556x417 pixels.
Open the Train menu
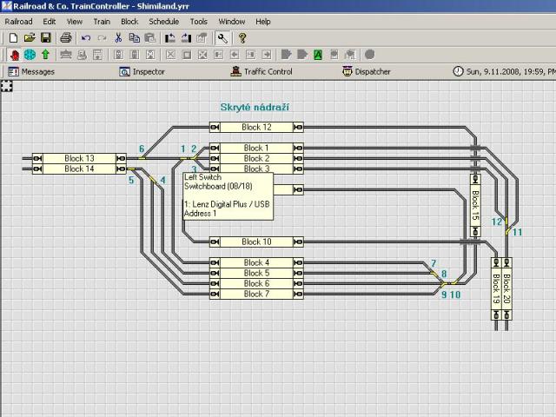click(x=102, y=22)
